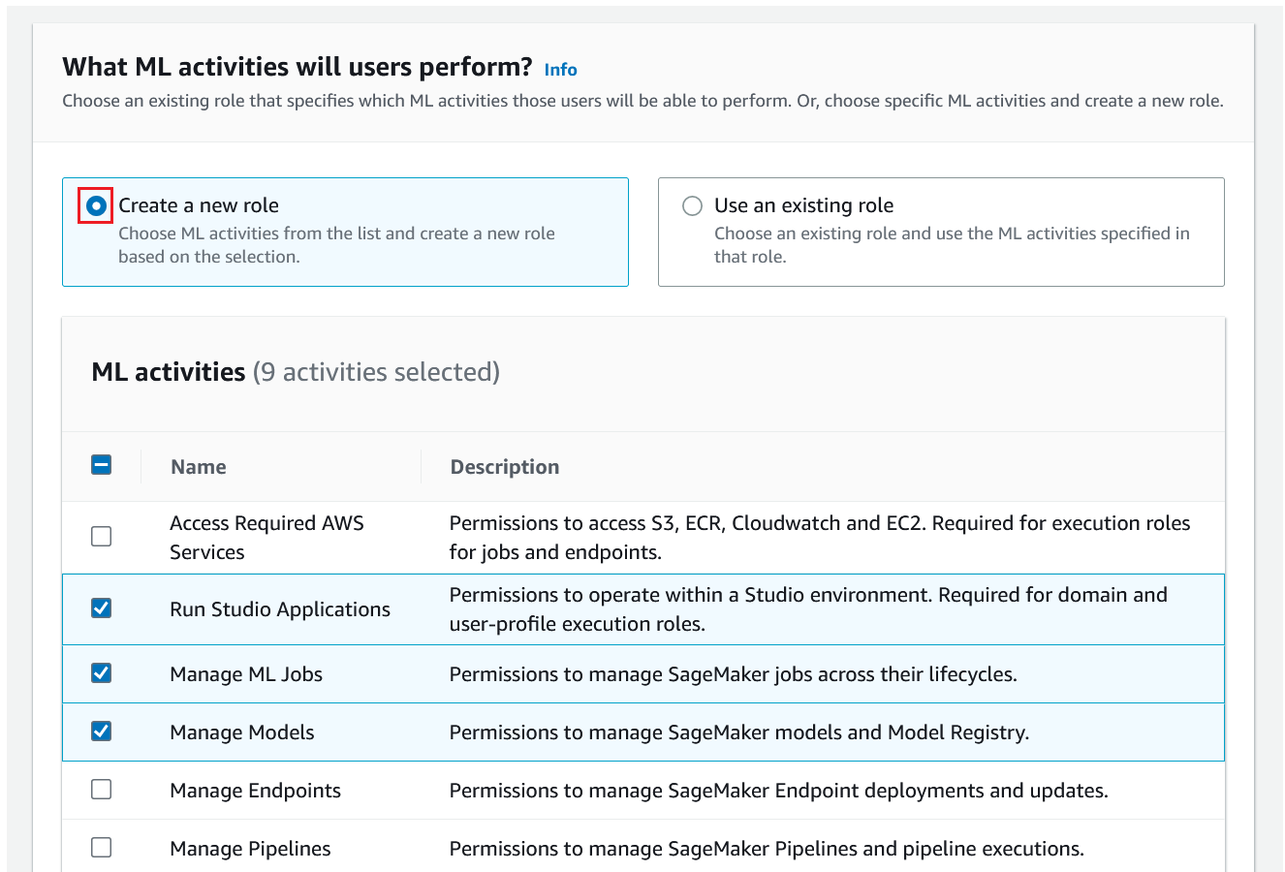Click the Manage ML Jobs row label

pos(245,674)
